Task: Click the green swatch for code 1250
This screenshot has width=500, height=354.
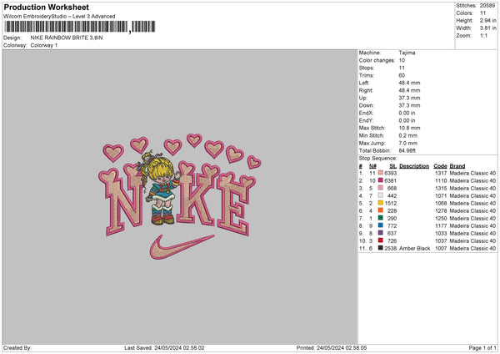Action: 381,218
